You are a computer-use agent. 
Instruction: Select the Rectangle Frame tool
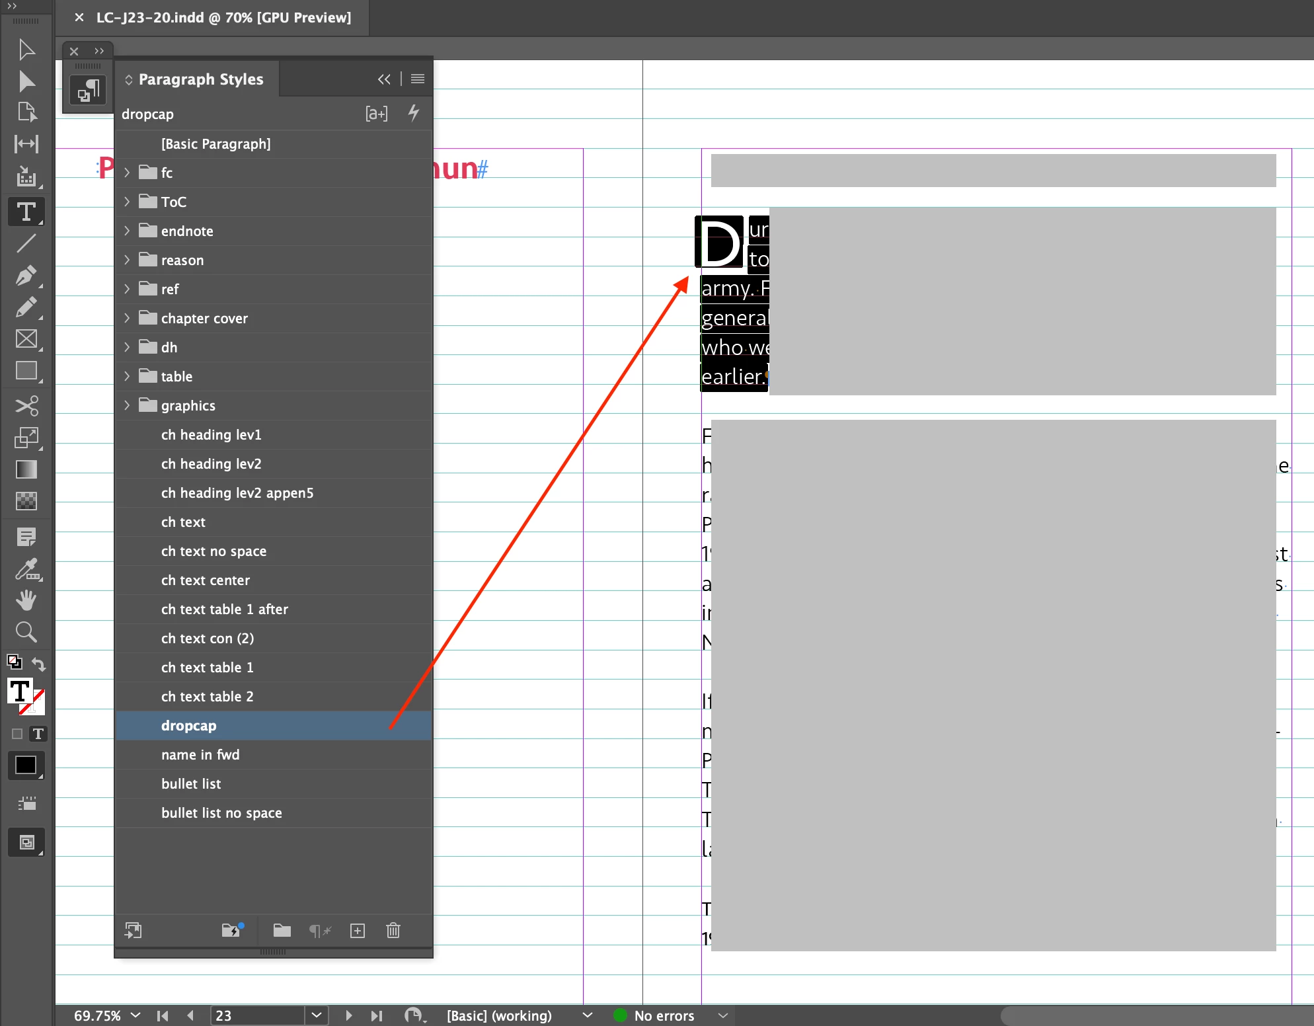26,339
